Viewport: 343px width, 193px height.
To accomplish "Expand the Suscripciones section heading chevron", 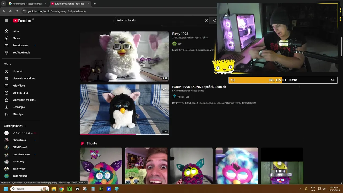I will 25,126.
